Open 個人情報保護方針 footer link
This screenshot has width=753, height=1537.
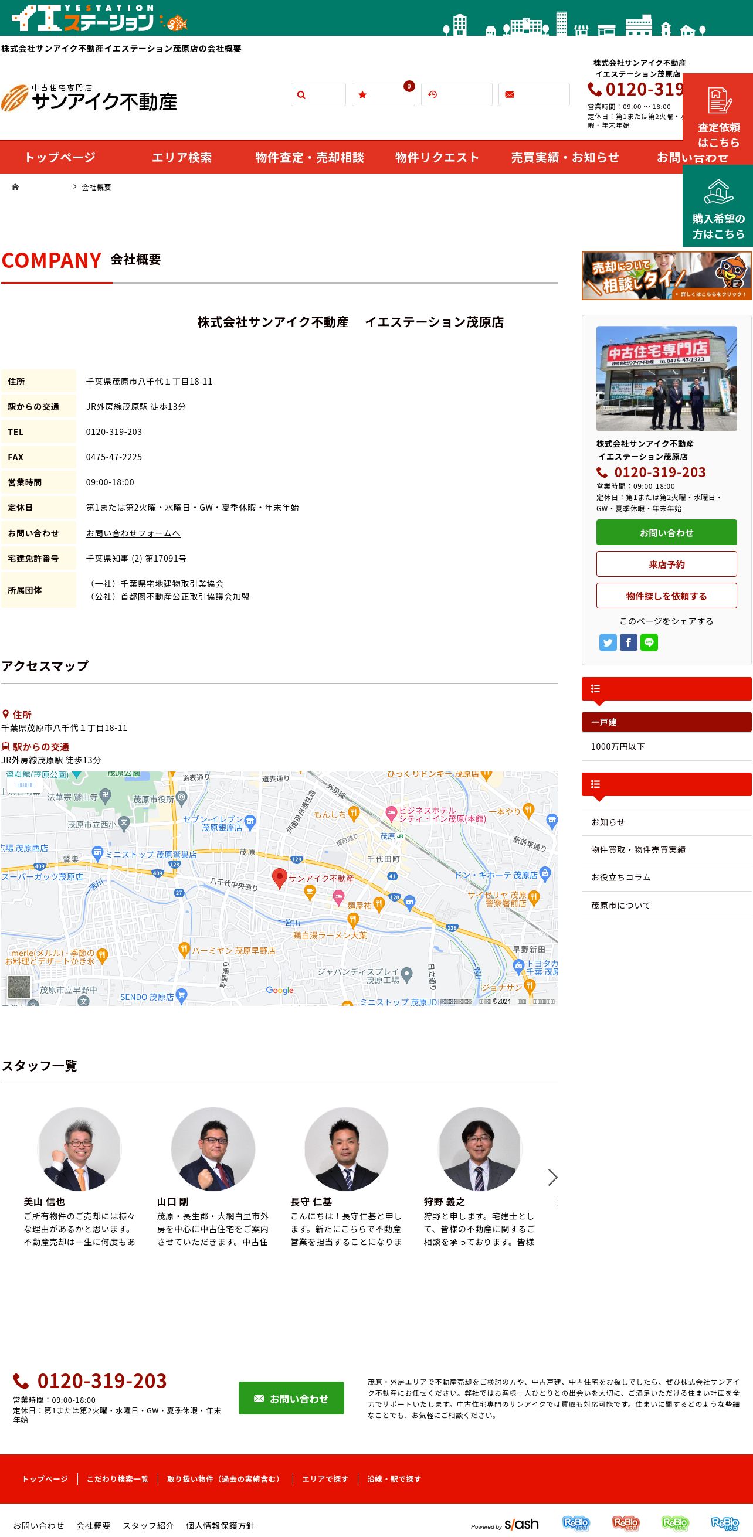coord(220,1525)
